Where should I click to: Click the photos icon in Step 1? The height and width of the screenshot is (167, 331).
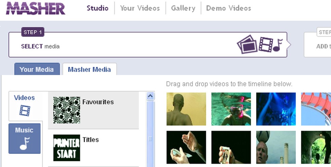[x=247, y=44]
